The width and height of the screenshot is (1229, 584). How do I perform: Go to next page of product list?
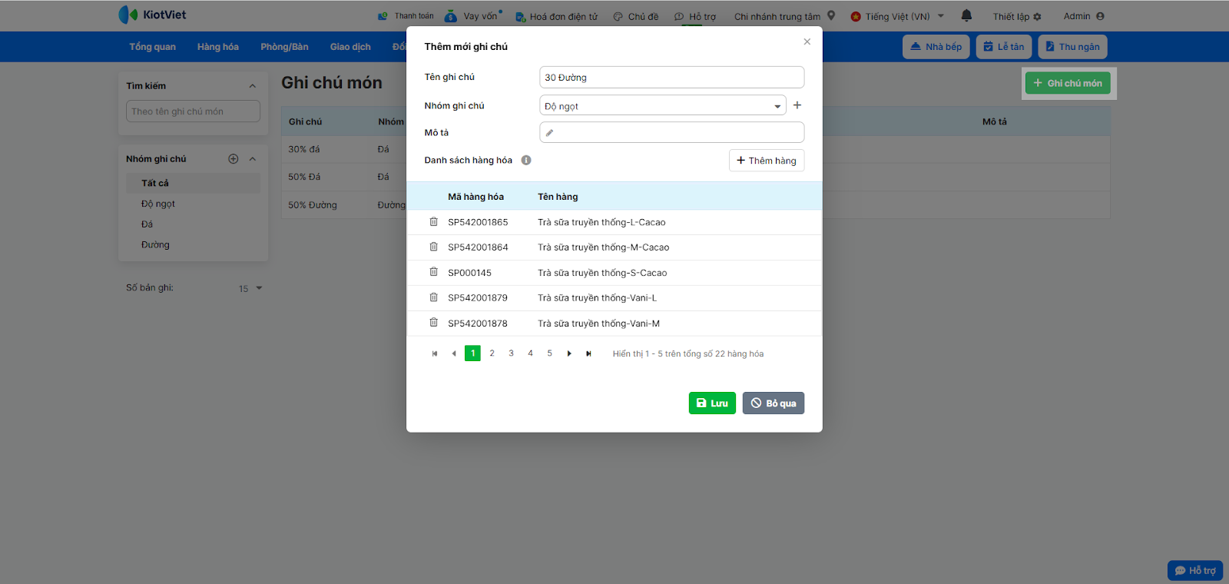tap(569, 353)
